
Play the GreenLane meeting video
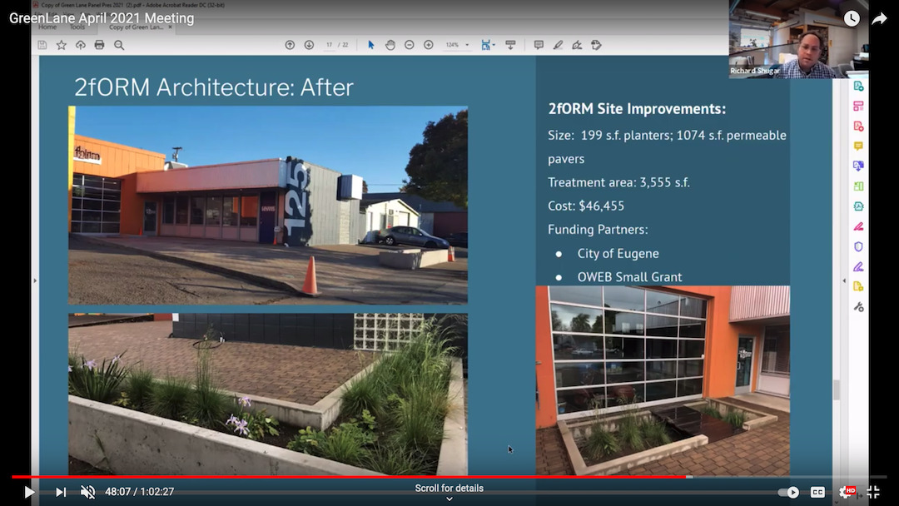28,492
